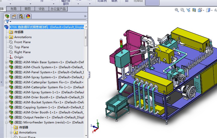The height and width of the screenshot is (138, 217).
Task: Expand ASM-Bucket System Fix node
Action: pos(6,102)
